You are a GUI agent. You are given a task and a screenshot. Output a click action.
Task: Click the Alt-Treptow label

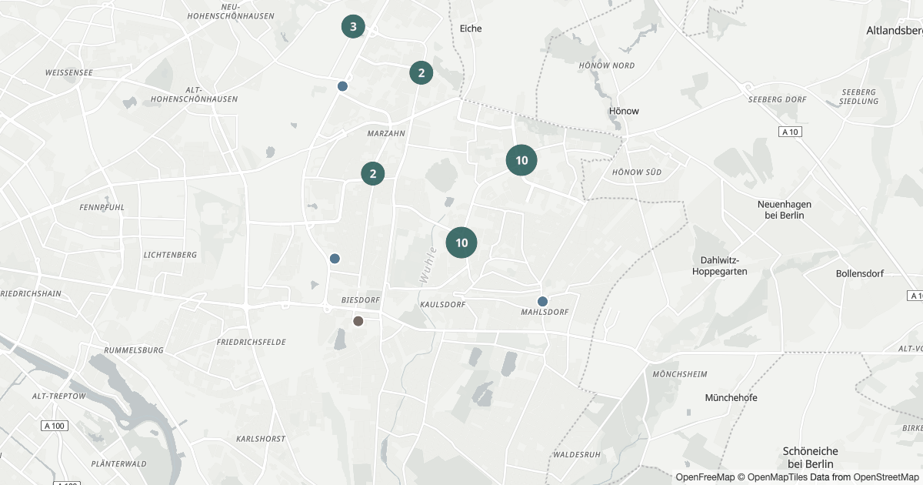point(58,396)
